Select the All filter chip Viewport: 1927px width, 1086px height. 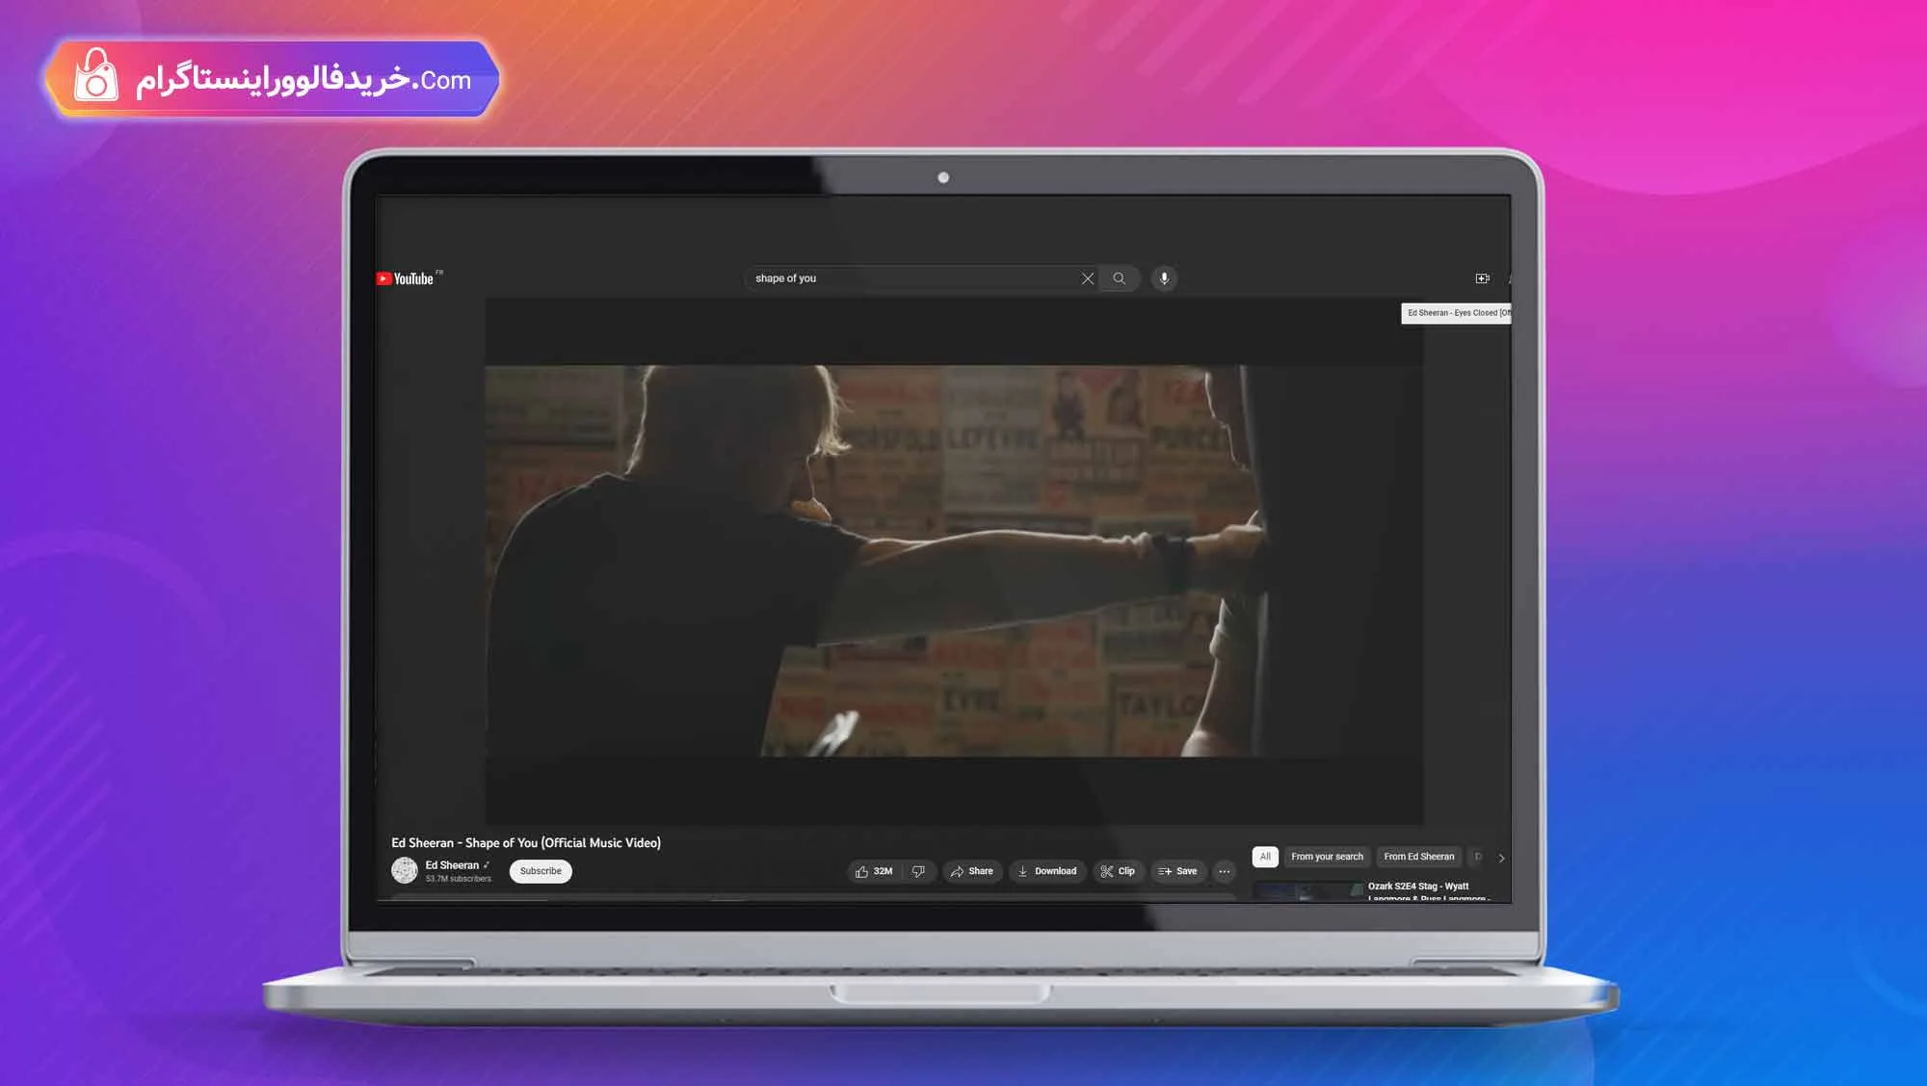[1265, 857]
